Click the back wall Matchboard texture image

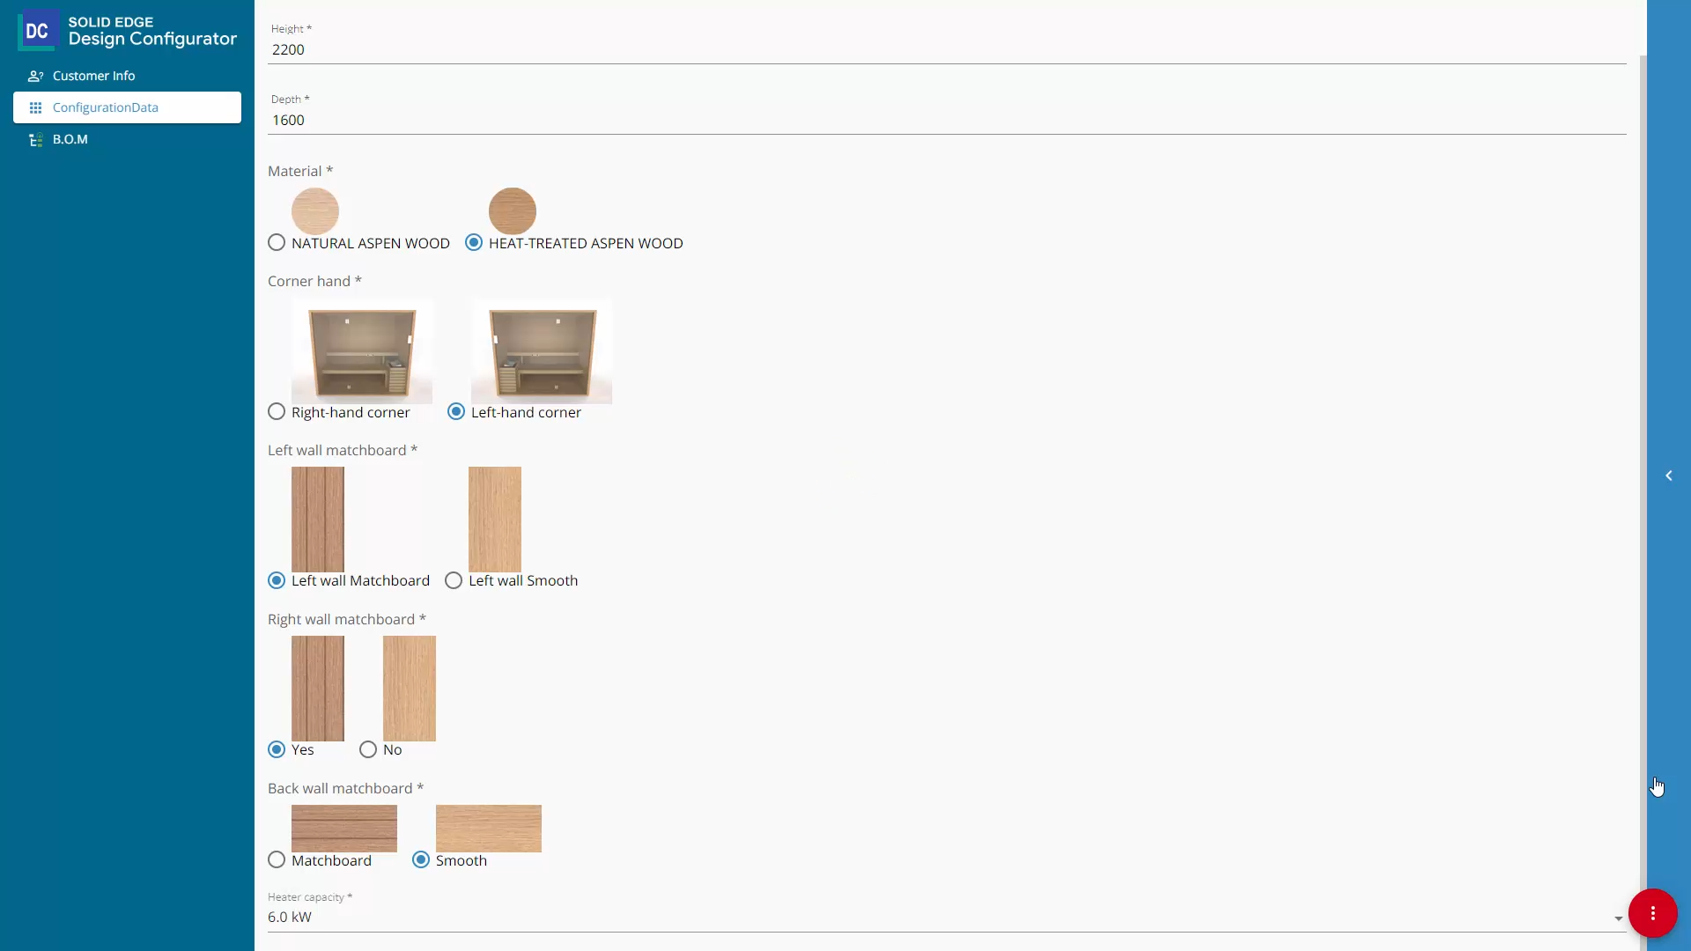click(x=343, y=828)
